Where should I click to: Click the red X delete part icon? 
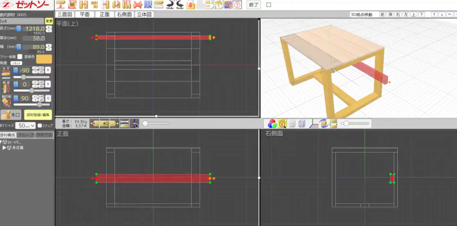(137, 5)
